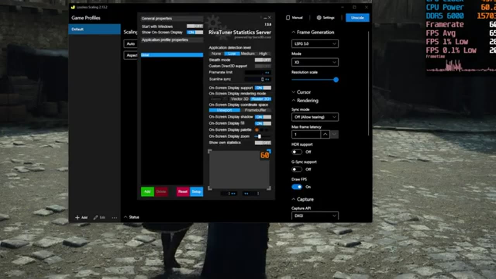This screenshot has width=496, height=279.
Task: Click the Delete button in RivaTuner
Action: point(161,191)
